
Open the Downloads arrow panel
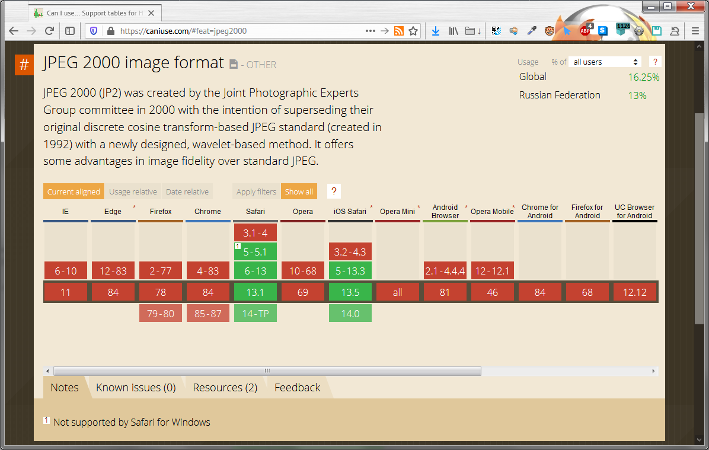[x=435, y=31]
